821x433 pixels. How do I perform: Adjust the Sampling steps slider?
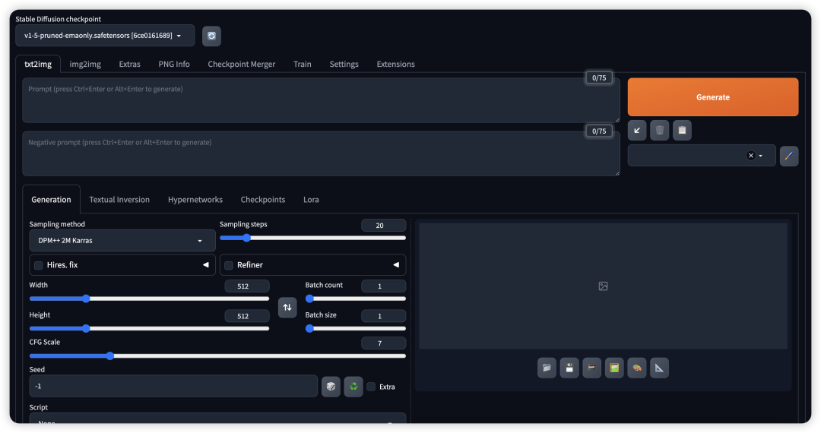tap(312, 238)
